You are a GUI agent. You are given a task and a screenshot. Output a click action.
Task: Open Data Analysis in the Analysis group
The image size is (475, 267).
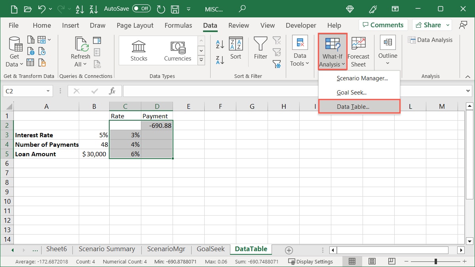pos(430,40)
